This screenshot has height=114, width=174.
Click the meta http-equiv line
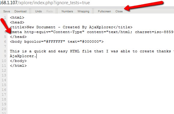point(92,32)
